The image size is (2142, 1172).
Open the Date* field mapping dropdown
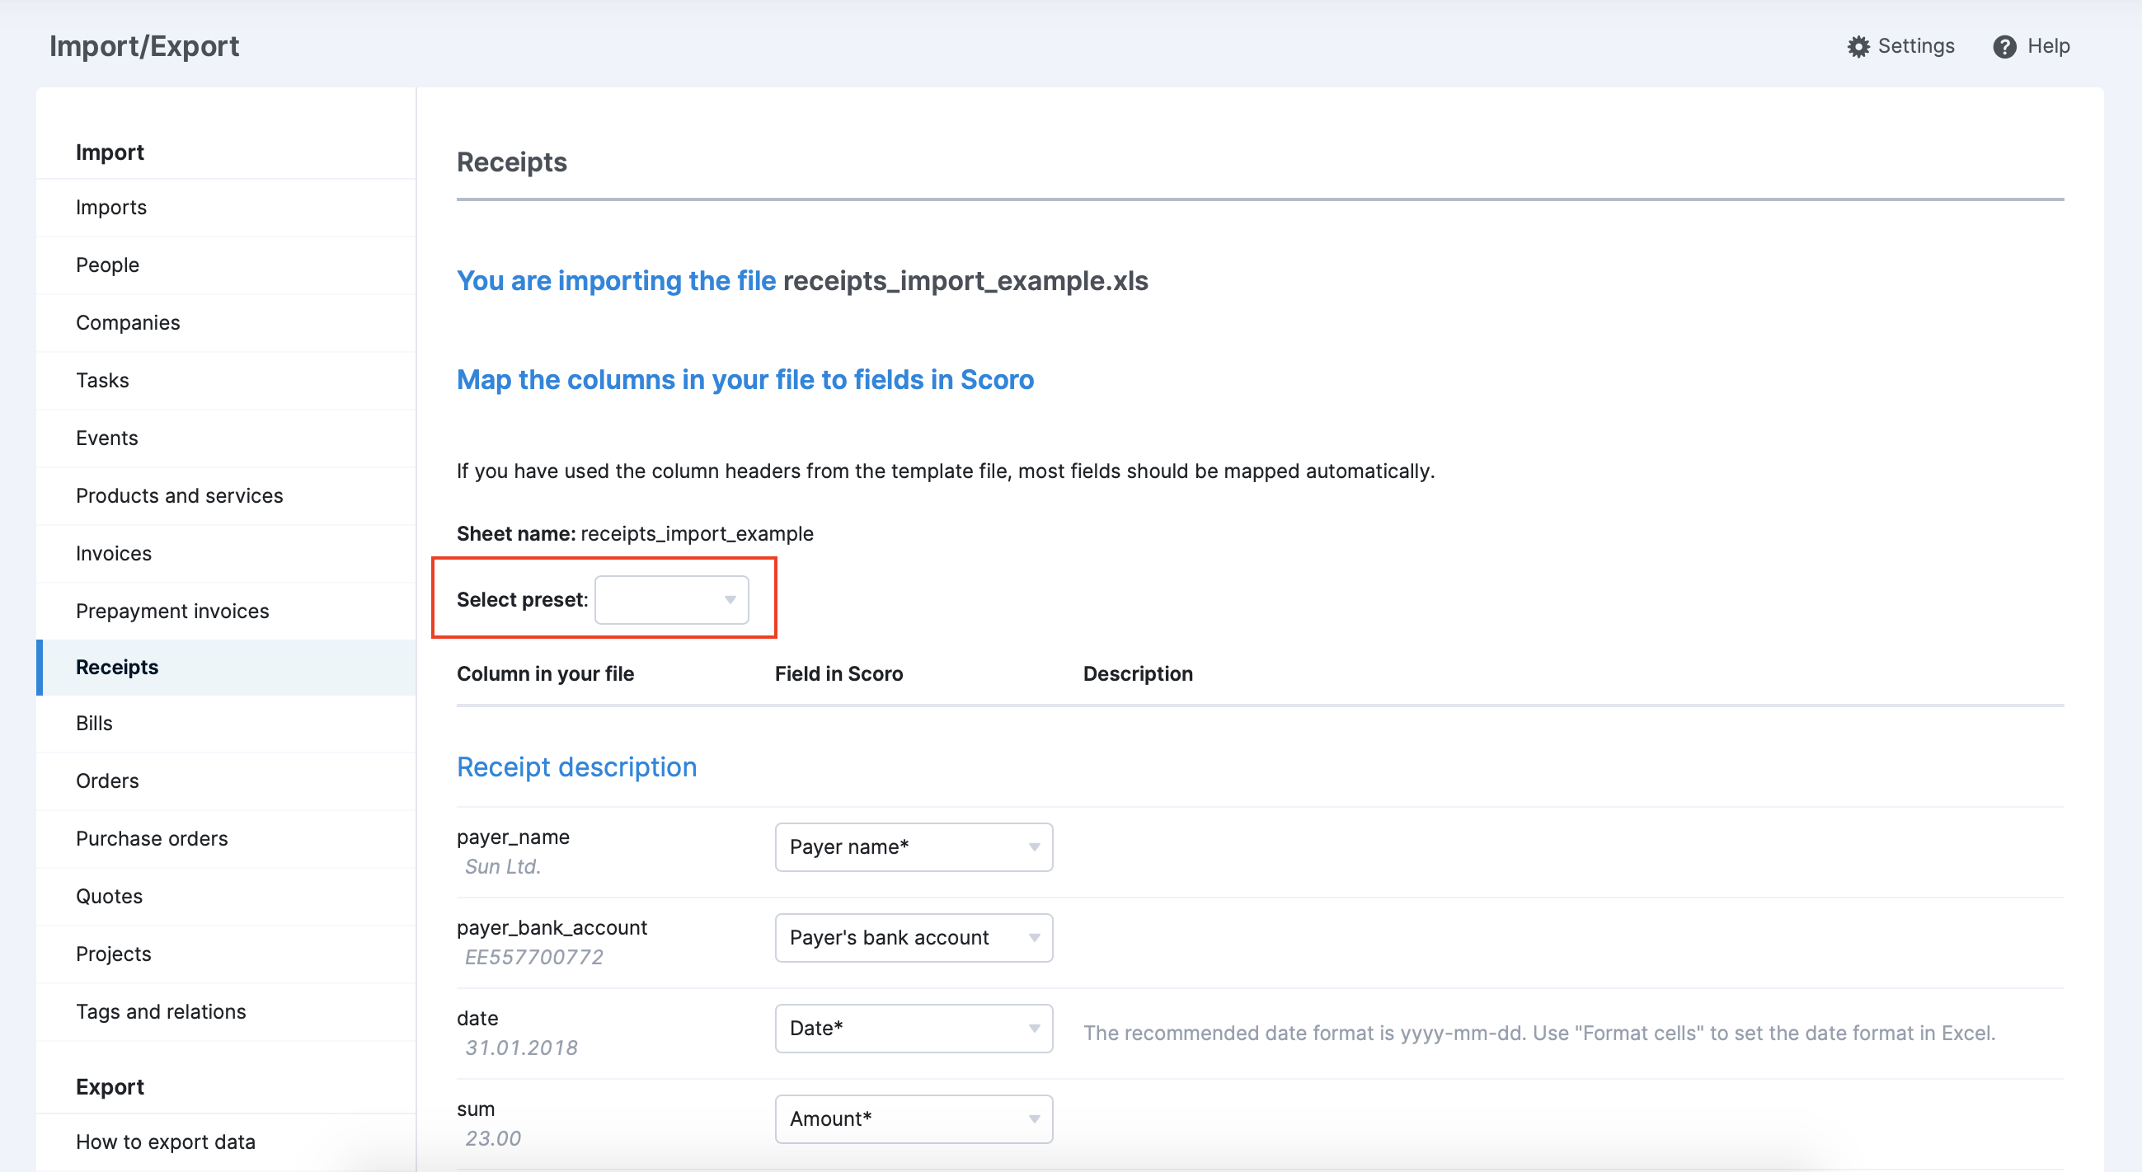tap(914, 1029)
